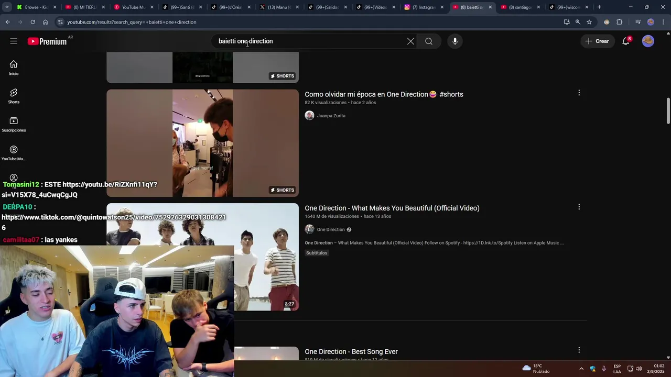Open 'One Direction - Best Song Ever' title
The image size is (671, 377).
click(351, 351)
